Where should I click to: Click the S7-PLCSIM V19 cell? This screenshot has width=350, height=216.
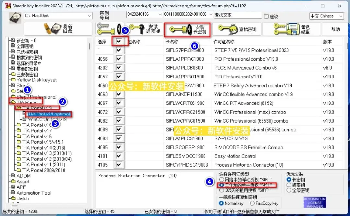click(x=231, y=138)
